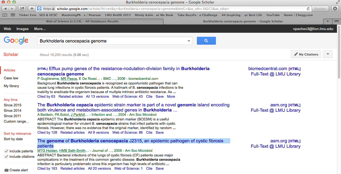Click the blue search magnifier button
The image size is (341, 174).
click(x=206, y=41)
